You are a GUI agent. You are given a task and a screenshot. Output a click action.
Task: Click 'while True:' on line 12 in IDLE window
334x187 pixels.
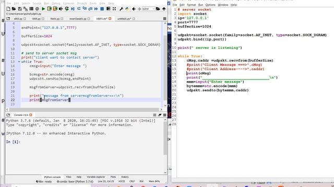click(x=190, y=56)
